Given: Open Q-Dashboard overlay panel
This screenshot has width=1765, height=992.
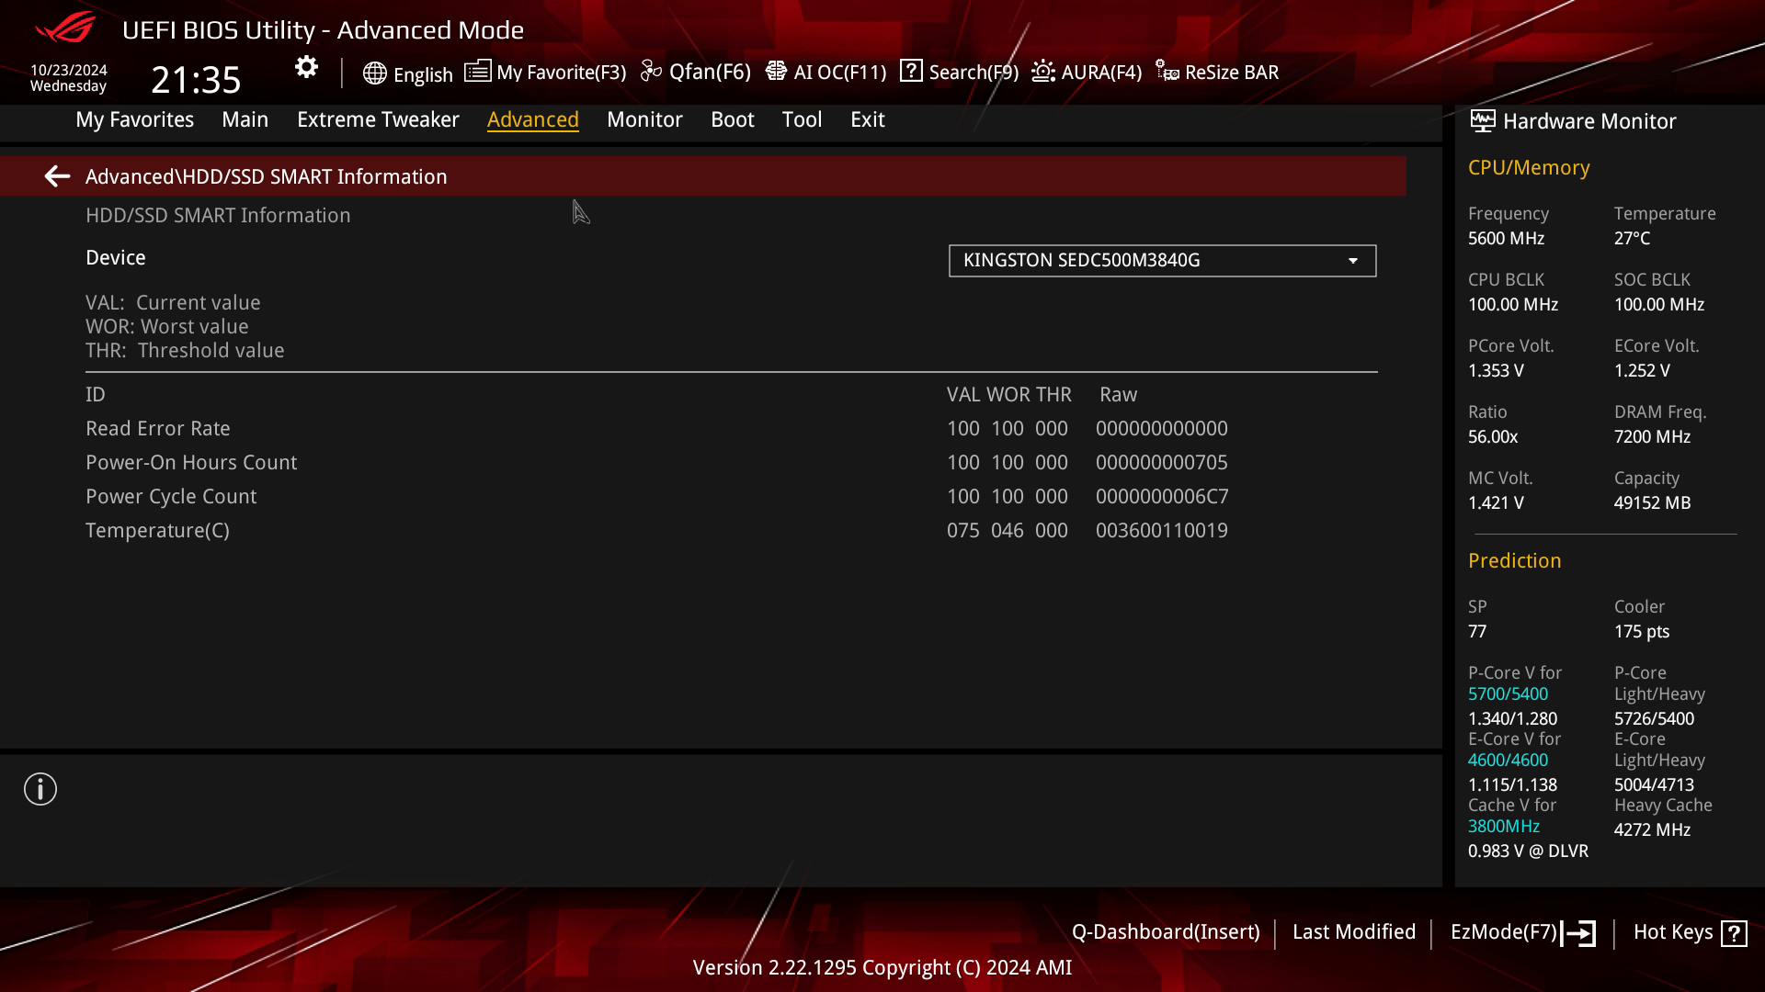Looking at the screenshot, I should coord(1165,931).
